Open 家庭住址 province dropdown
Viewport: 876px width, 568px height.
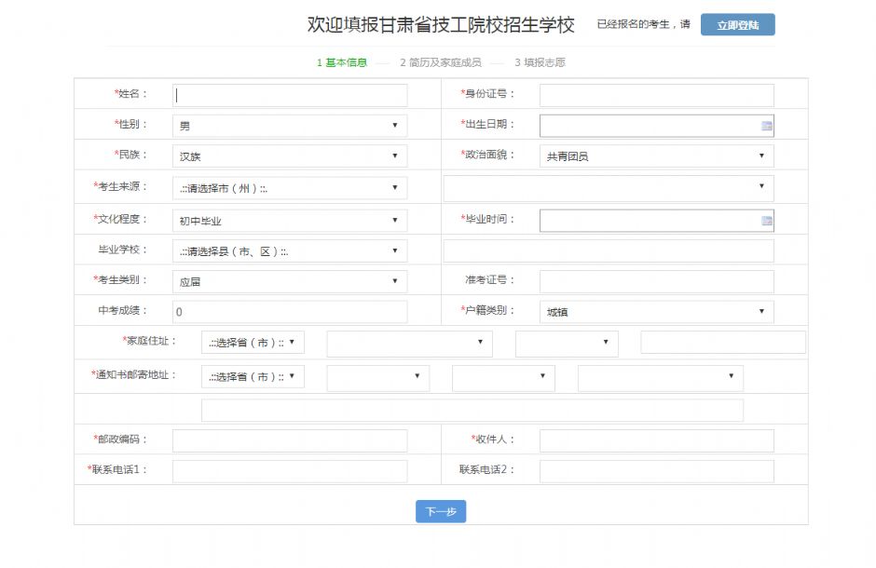(253, 343)
